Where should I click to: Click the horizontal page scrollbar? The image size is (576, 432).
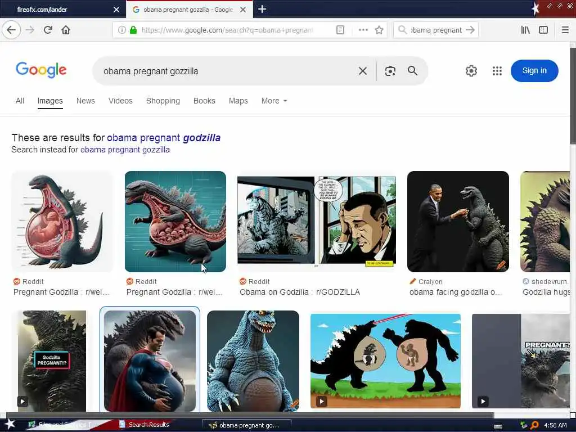[x=250, y=416]
